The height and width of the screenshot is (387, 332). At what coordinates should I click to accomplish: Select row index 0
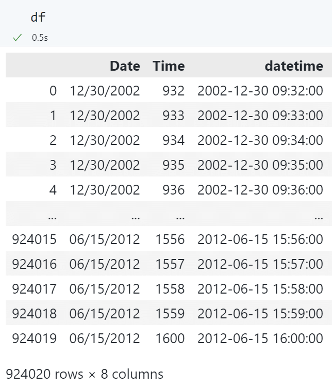(x=53, y=91)
